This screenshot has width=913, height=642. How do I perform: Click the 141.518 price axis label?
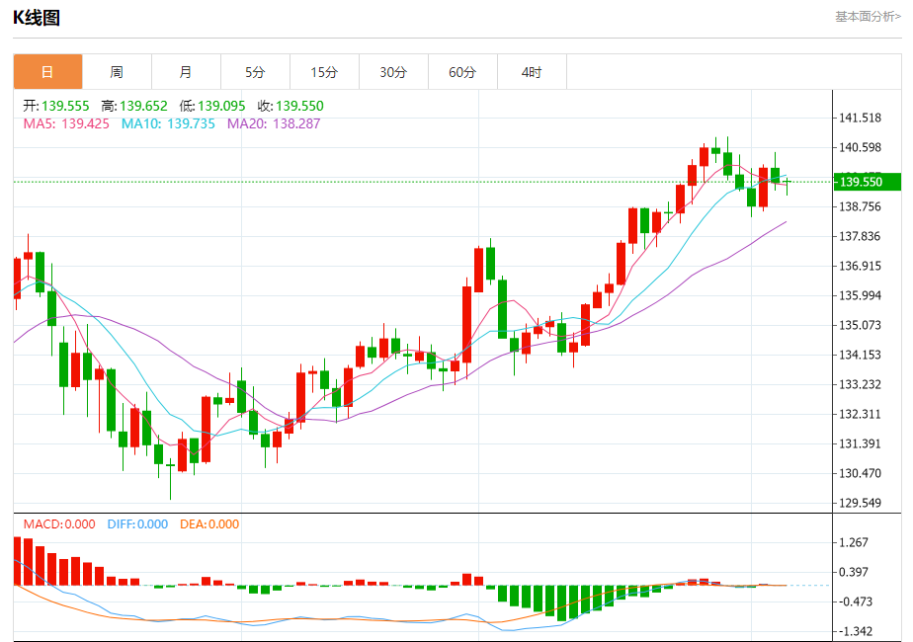point(860,118)
